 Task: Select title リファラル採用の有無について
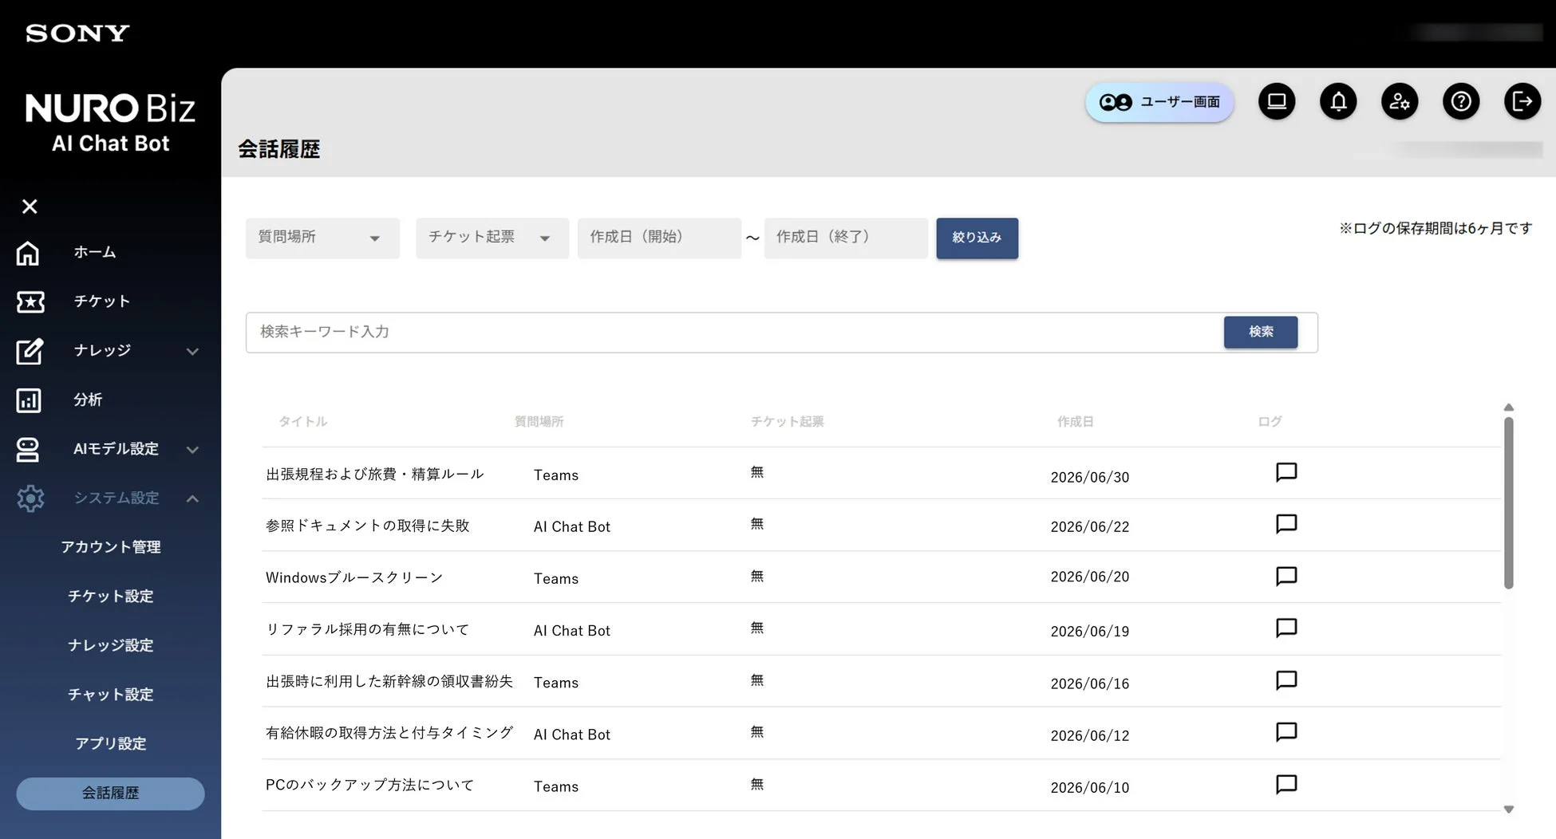tap(368, 629)
